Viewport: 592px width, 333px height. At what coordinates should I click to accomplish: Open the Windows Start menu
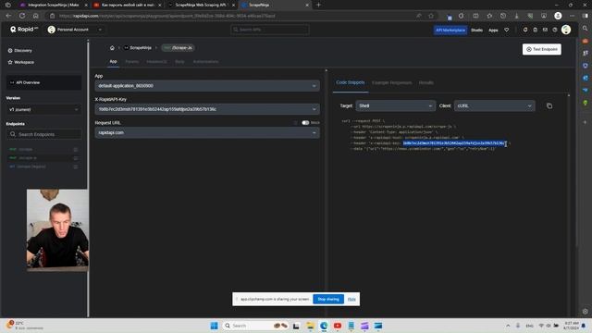(x=214, y=326)
